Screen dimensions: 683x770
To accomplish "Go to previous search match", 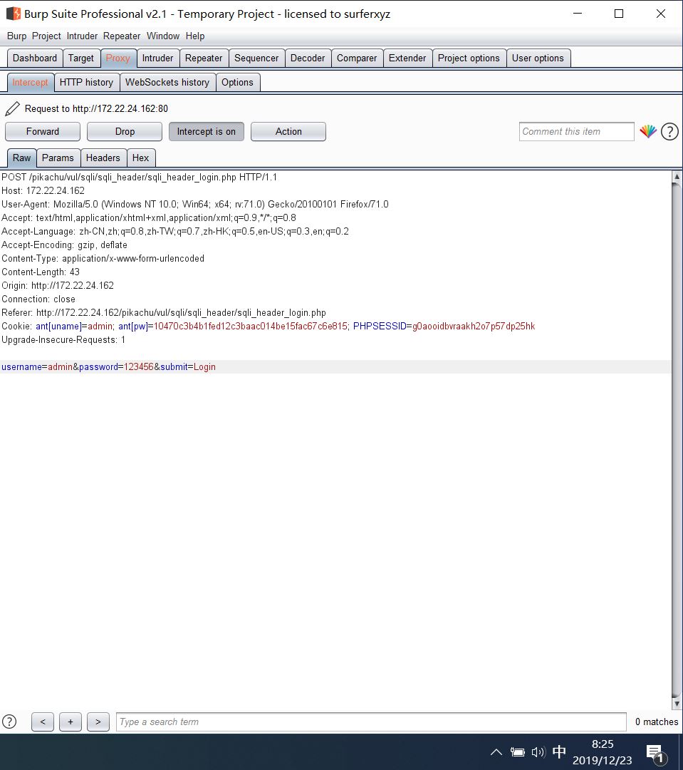I will (x=43, y=722).
